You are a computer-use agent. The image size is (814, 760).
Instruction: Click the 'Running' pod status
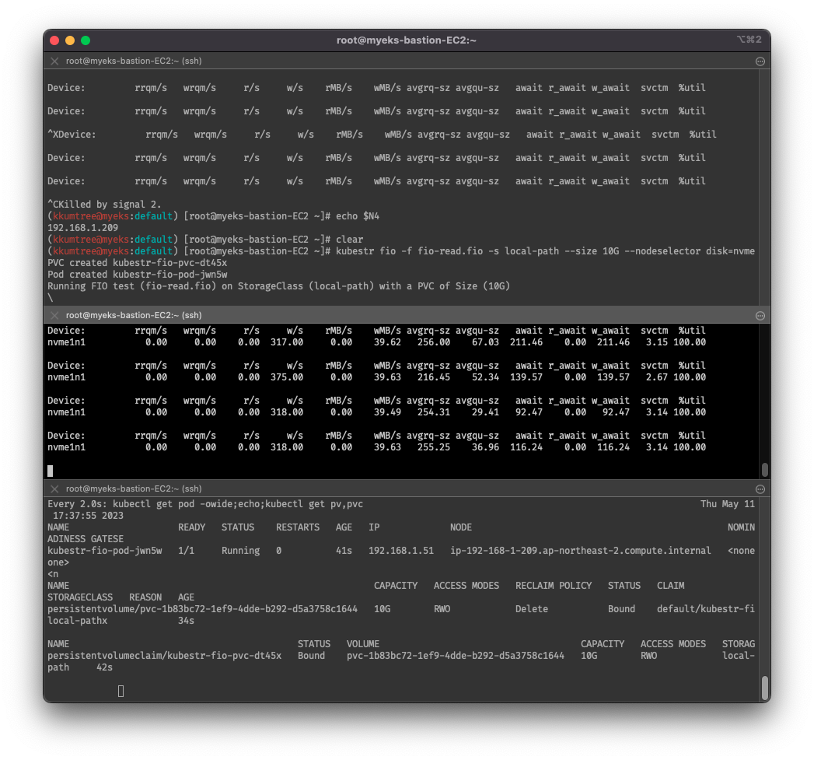click(240, 551)
